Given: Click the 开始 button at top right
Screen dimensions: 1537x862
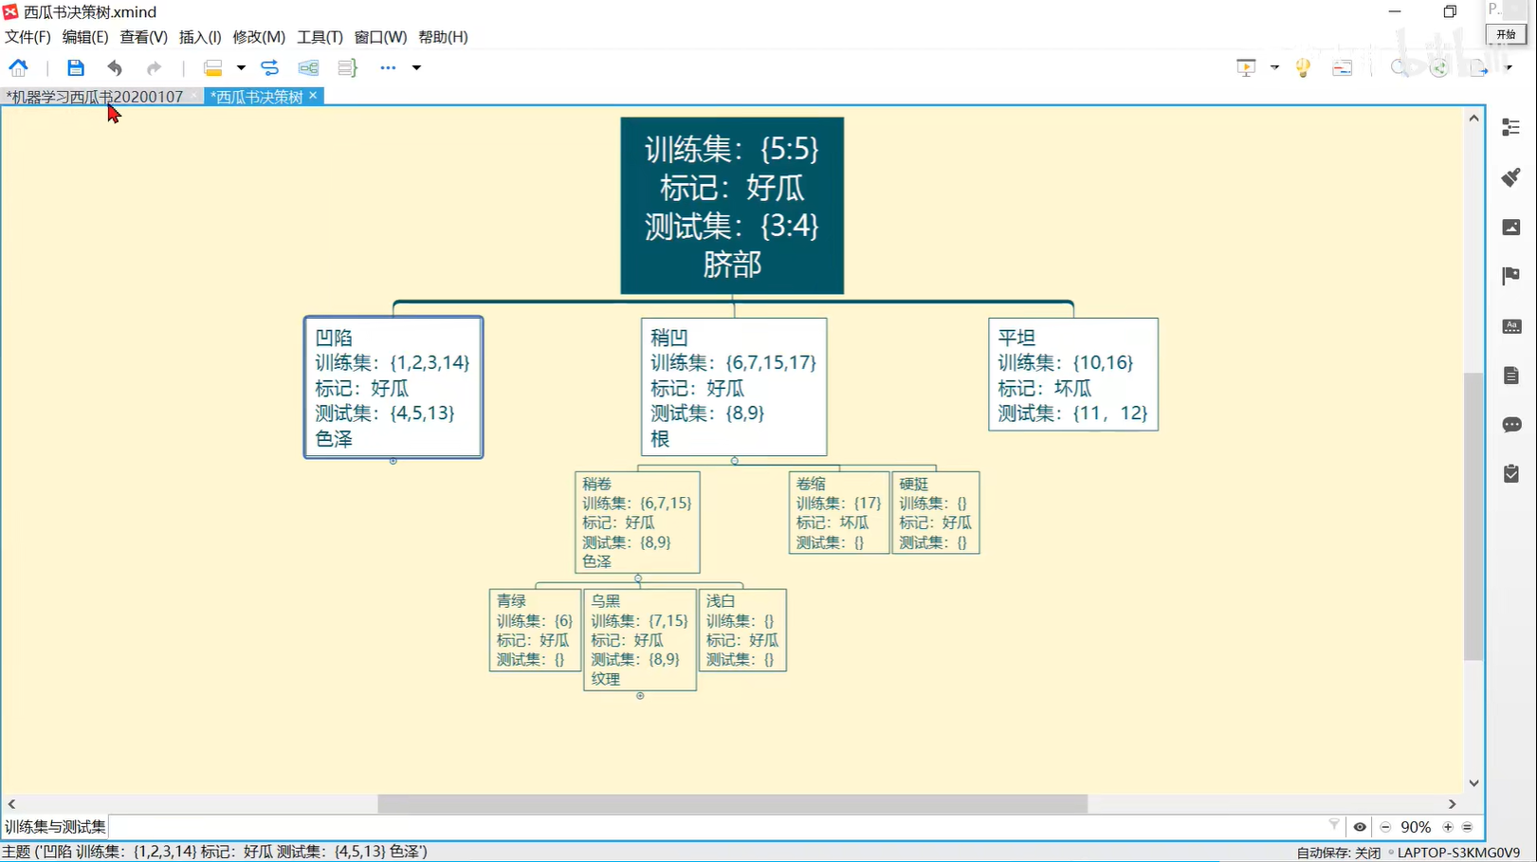Looking at the screenshot, I should pos(1506,34).
